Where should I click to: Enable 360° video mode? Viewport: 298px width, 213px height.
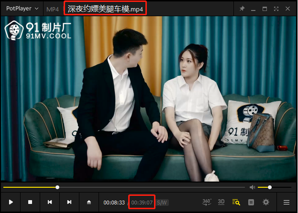coord(207,202)
